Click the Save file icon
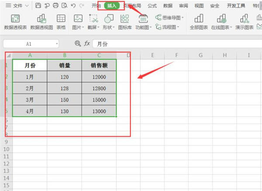Viewport: 262px width, 191px height. pos(38,5)
